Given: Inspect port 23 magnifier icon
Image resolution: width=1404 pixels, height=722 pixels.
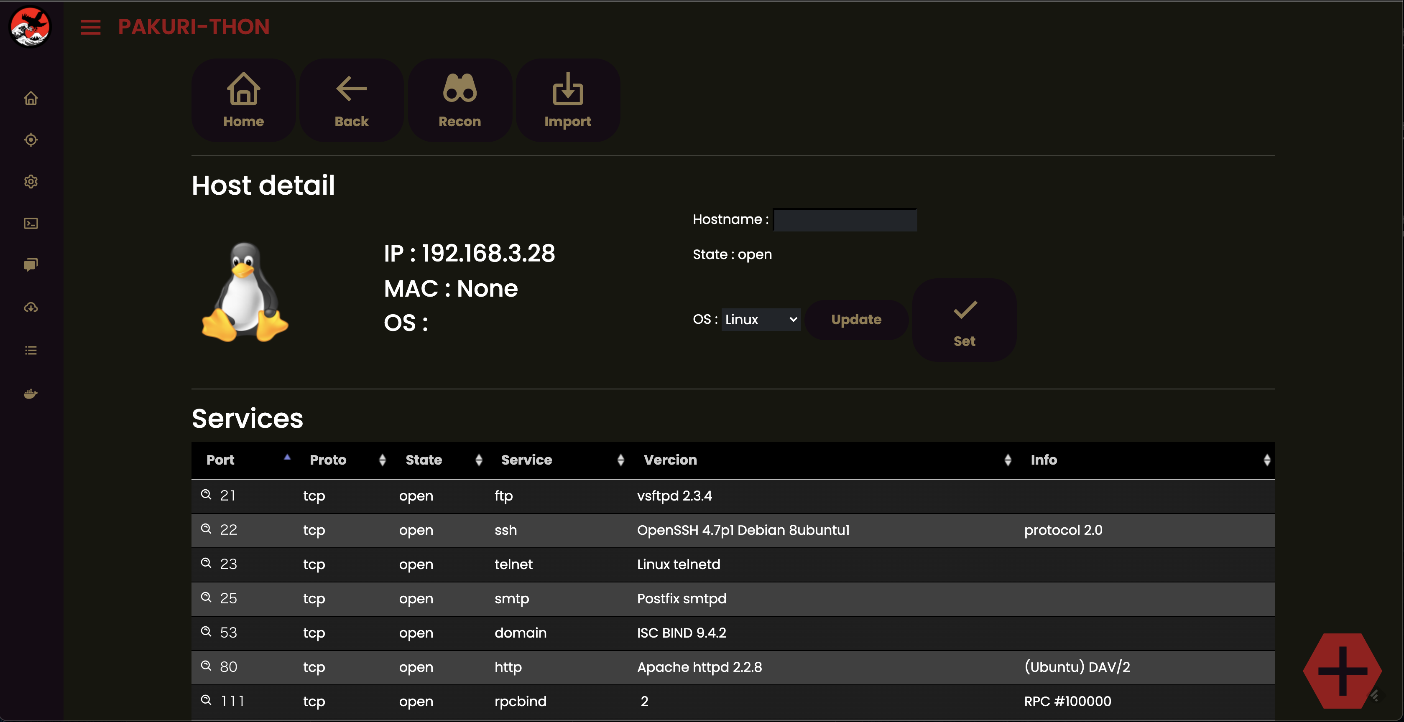Looking at the screenshot, I should point(206,563).
